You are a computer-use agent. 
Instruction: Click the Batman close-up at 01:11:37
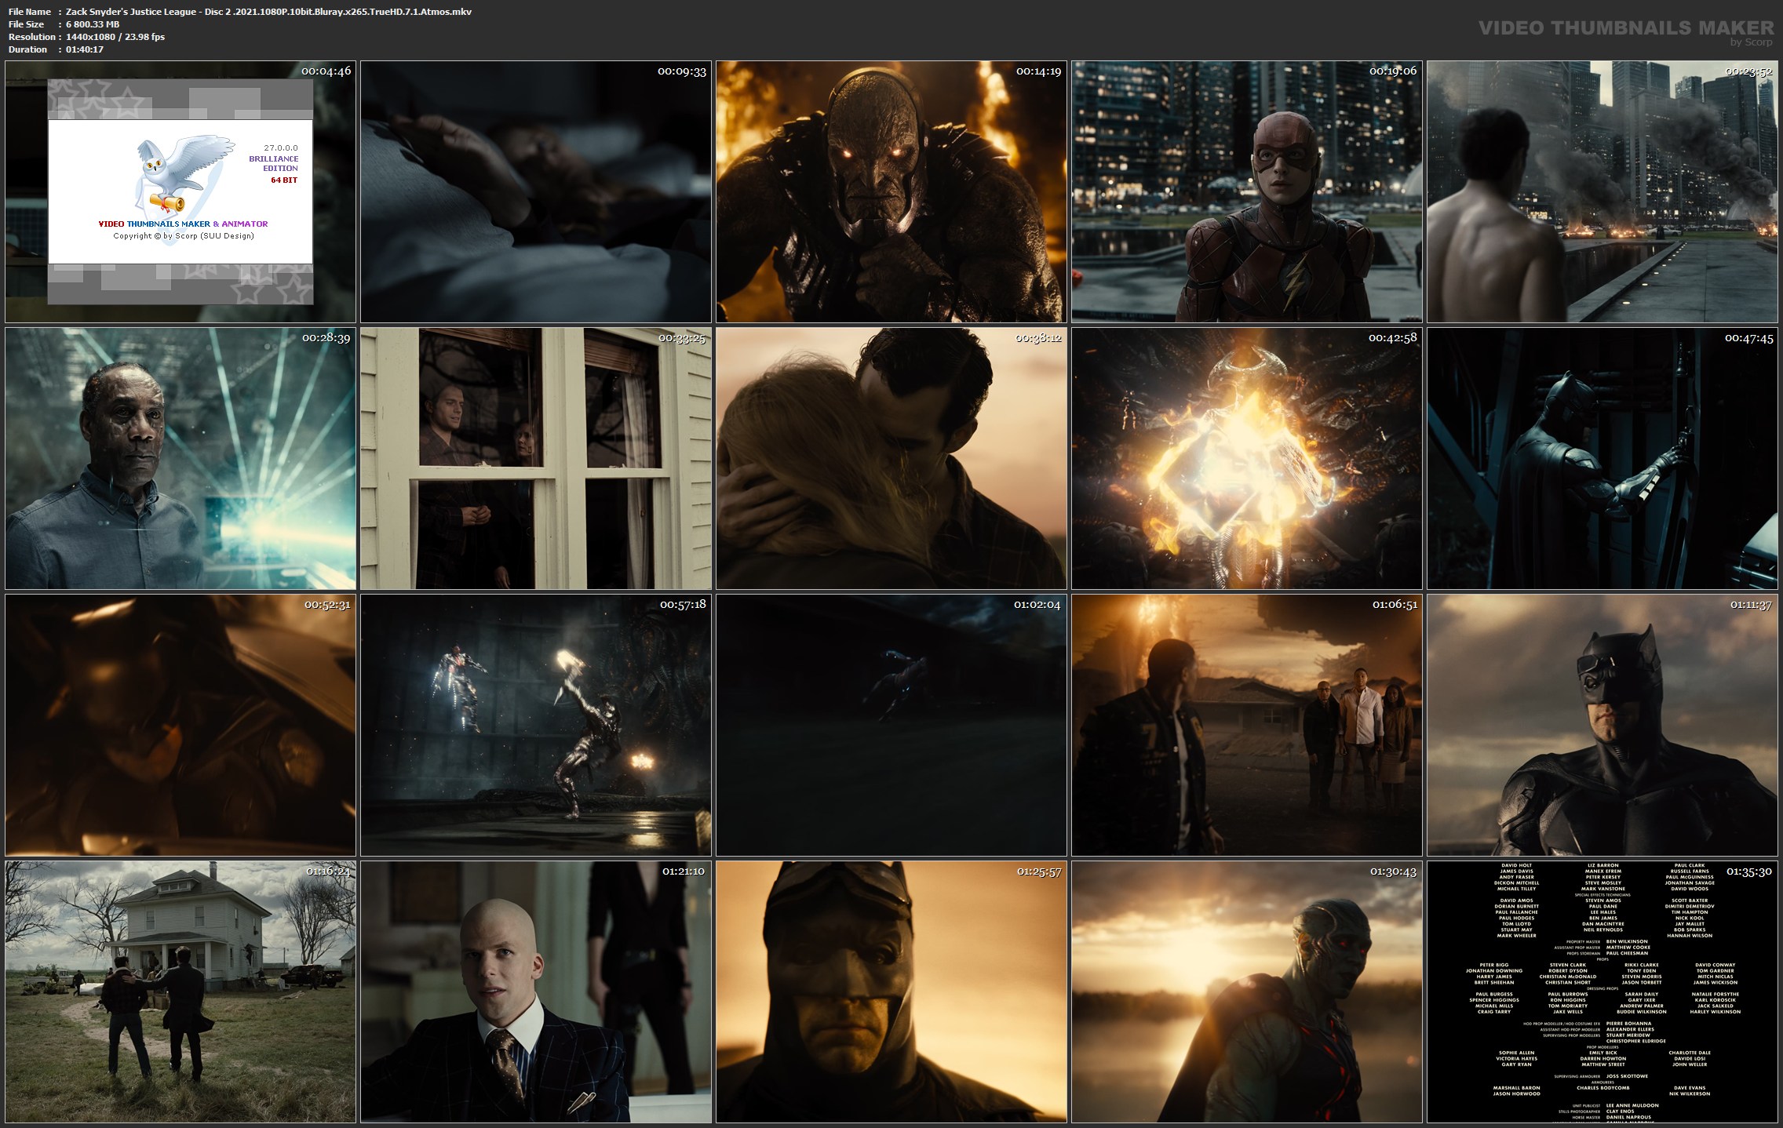point(1602,725)
